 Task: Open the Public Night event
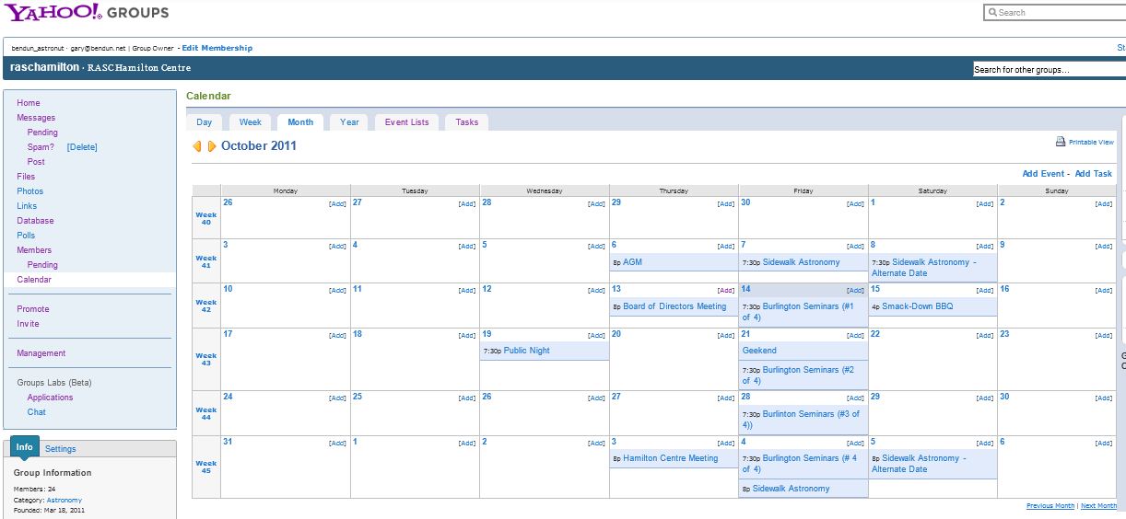(526, 351)
